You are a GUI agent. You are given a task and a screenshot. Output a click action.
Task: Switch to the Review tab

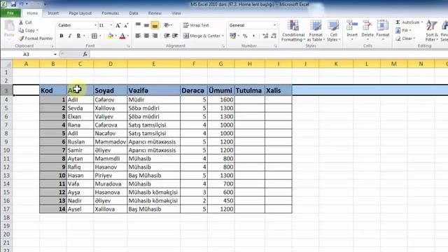pos(155,13)
